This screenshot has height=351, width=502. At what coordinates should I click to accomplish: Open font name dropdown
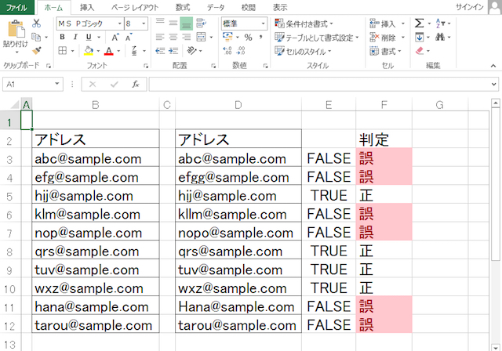[119, 24]
